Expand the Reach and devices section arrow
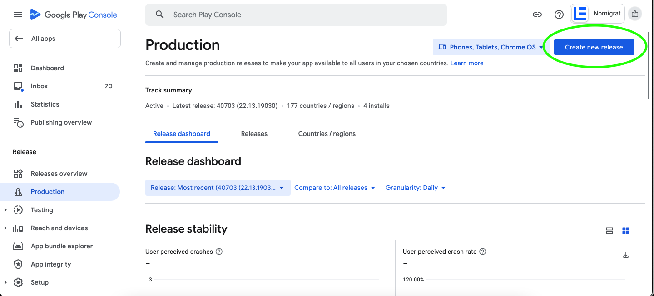Image resolution: width=654 pixels, height=296 pixels. tap(5, 228)
